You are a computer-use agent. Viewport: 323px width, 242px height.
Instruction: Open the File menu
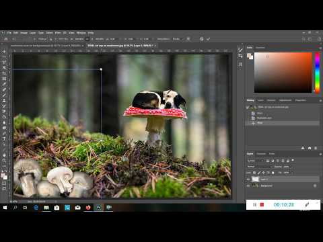9,33
